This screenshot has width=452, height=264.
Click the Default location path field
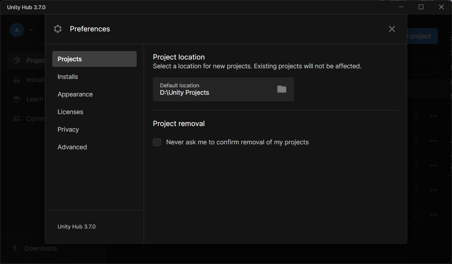(x=224, y=89)
